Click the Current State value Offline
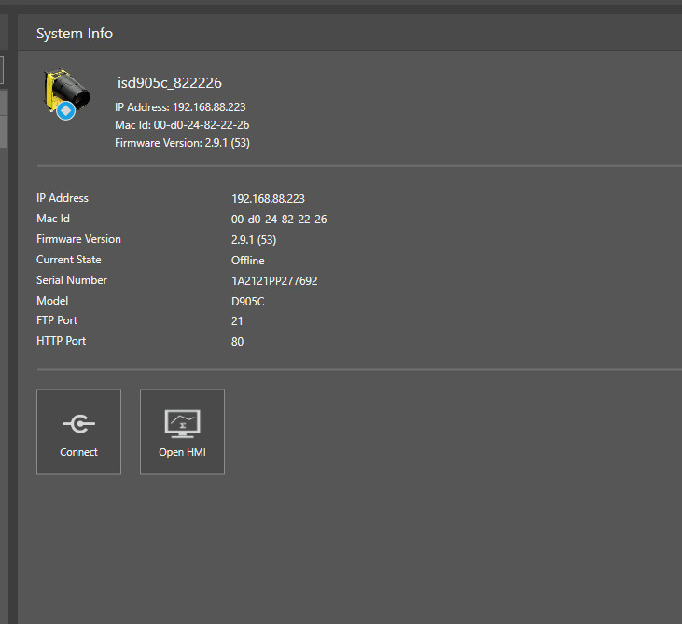 click(247, 261)
